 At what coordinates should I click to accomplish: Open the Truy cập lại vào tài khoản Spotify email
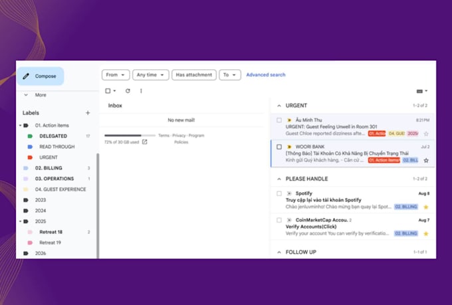353,200
